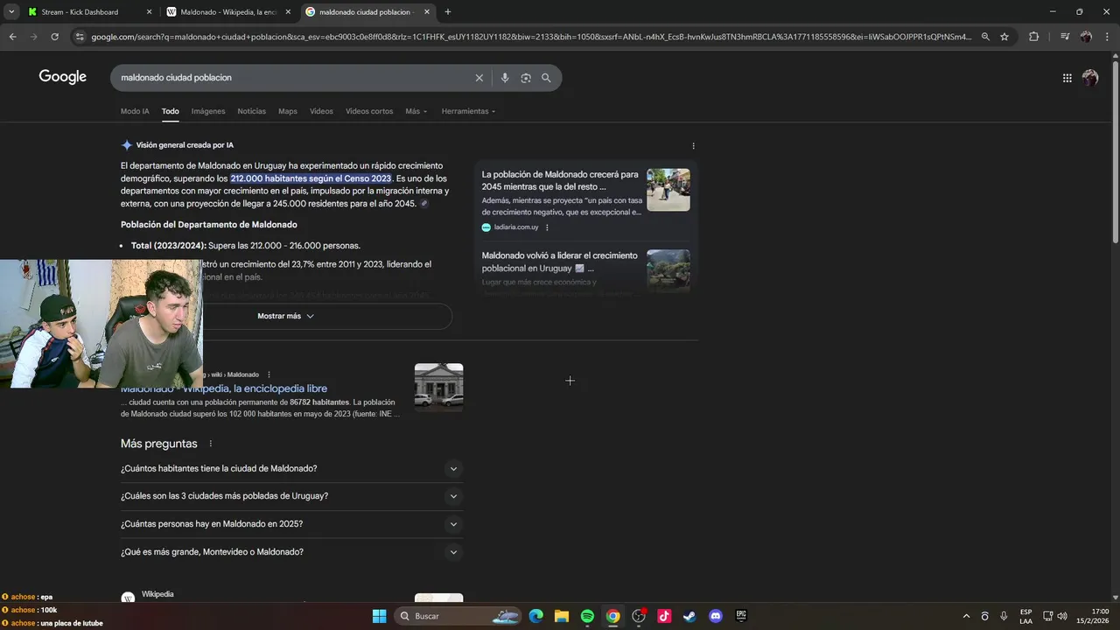Go to Google homepage via logo
The height and width of the screenshot is (630, 1120).
click(63, 77)
